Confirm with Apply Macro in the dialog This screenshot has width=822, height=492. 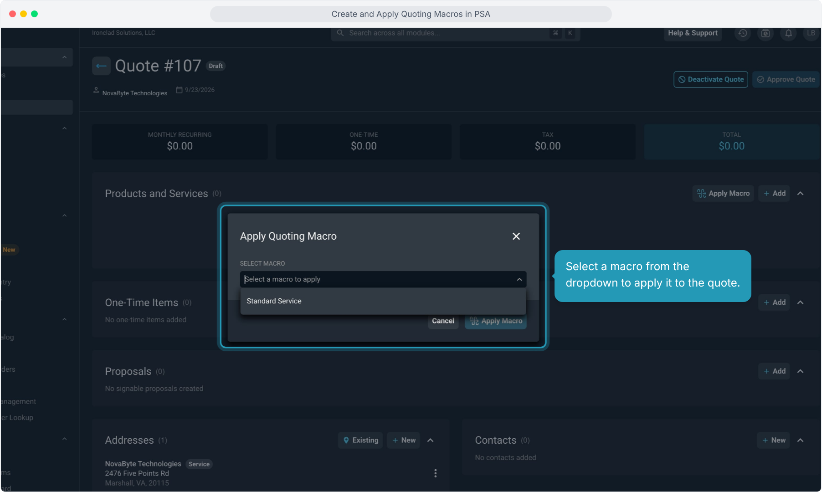coord(496,321)
